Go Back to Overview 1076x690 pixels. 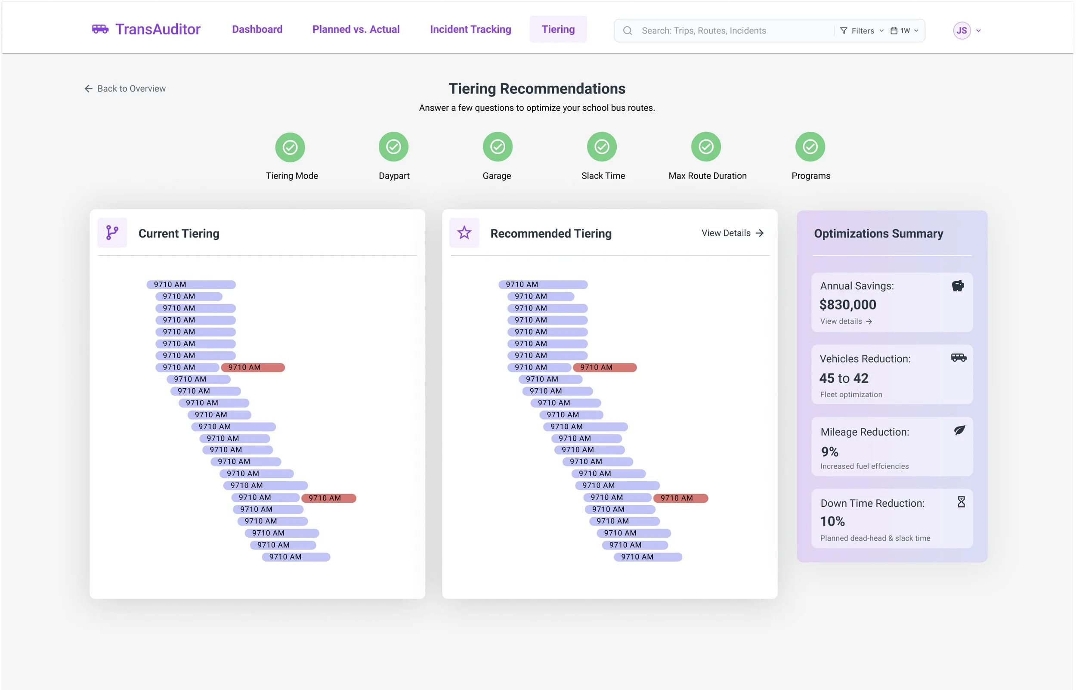click(125, 89)
